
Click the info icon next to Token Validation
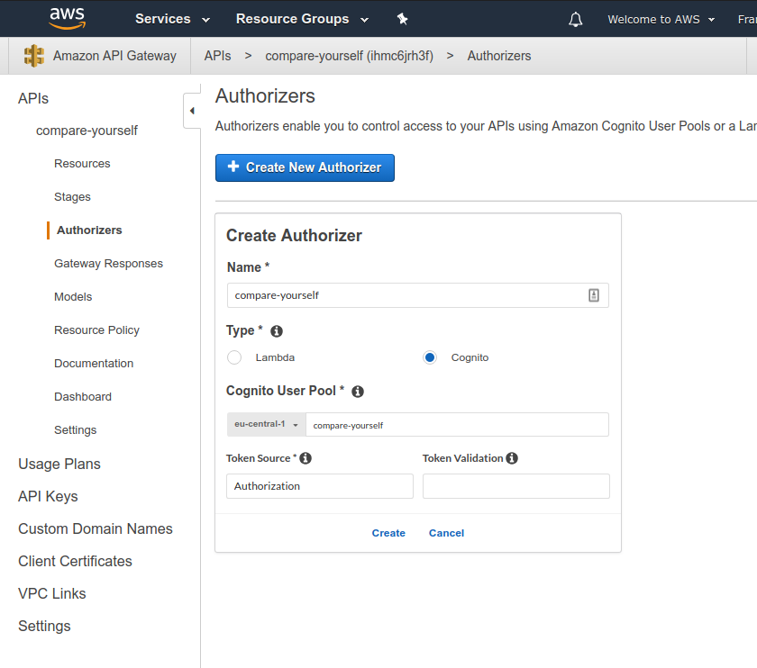pyautogui.click(x=512, y=458)
